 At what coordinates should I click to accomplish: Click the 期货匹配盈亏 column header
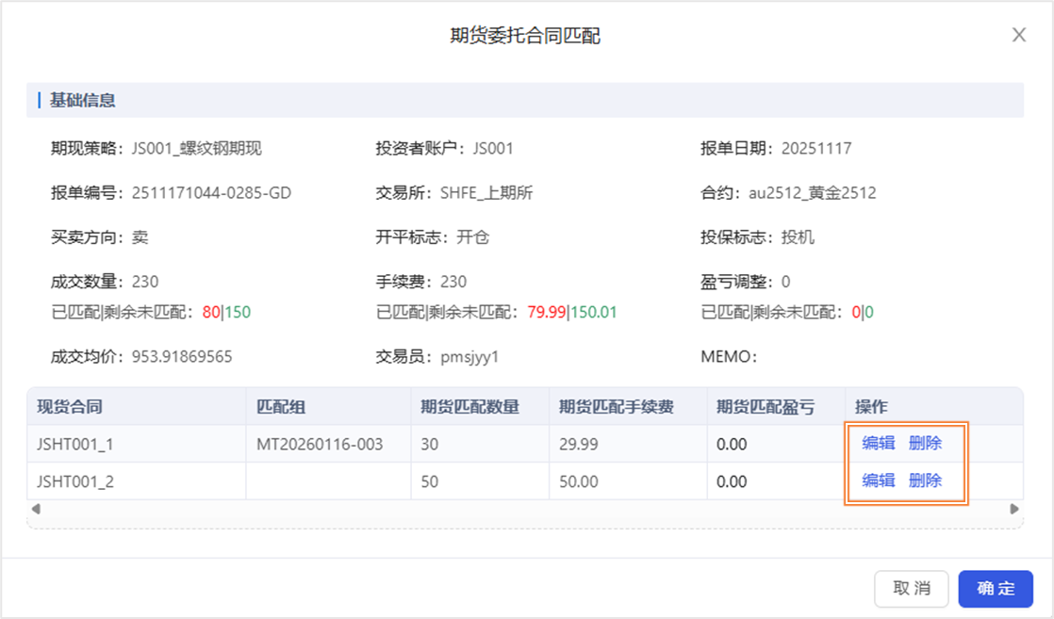(765, 407)
